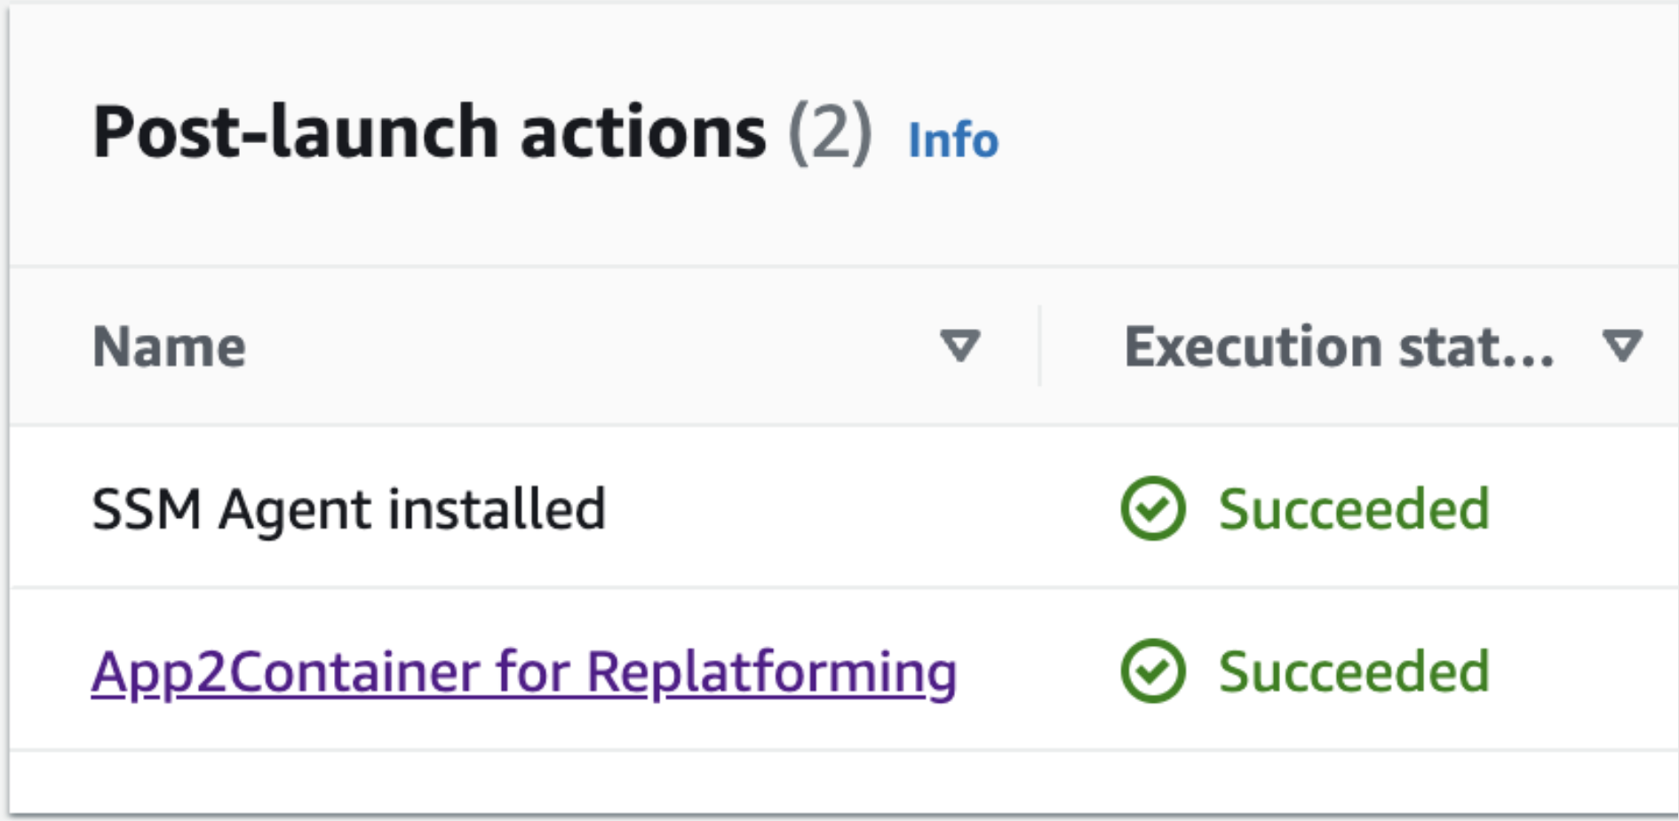Open App2Container for Replatforming details
The image size is (1679, 821).
(524, 673)
